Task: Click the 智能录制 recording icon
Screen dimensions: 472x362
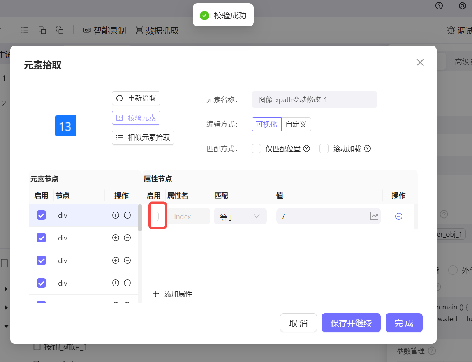Action: pos(86,30)
